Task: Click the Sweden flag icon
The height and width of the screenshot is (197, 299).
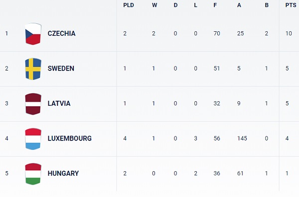Action: point(33,69)
